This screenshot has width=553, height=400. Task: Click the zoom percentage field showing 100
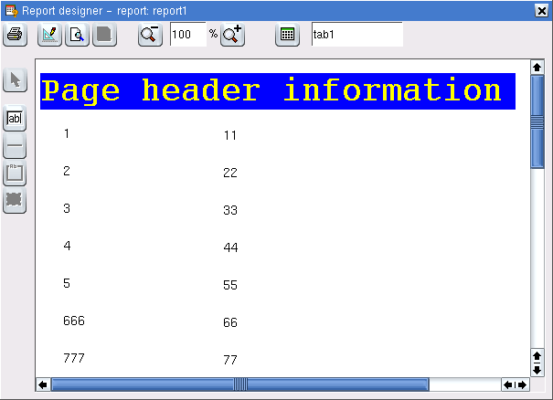click(187, 35)
